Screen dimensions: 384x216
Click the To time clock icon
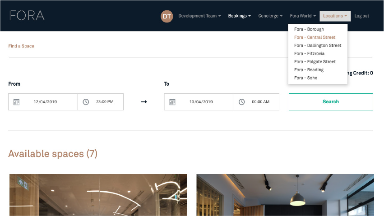point(242,102)
